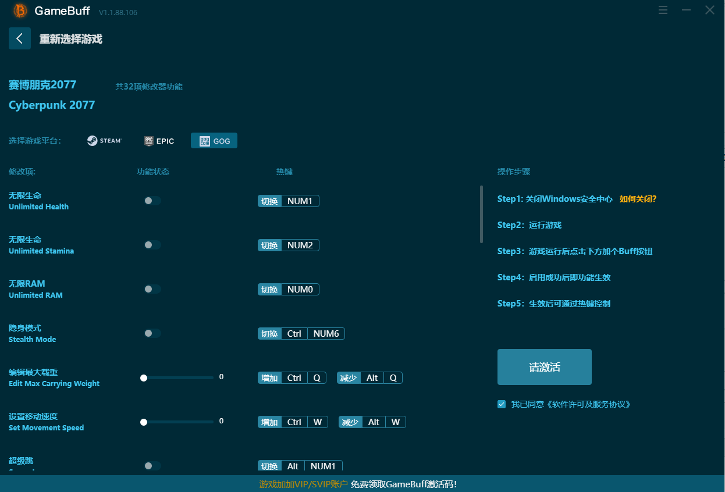The height and width of the screenshot is (492, 725).
Task: Select the Steam platform
Action: tap(104, 141)
